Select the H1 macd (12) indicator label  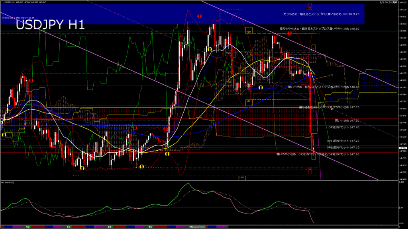8,182
